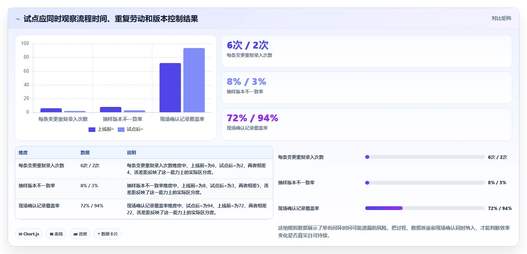Click the 对比矩阵 label in the header
The image size is (527, 254).
(501, 18)
